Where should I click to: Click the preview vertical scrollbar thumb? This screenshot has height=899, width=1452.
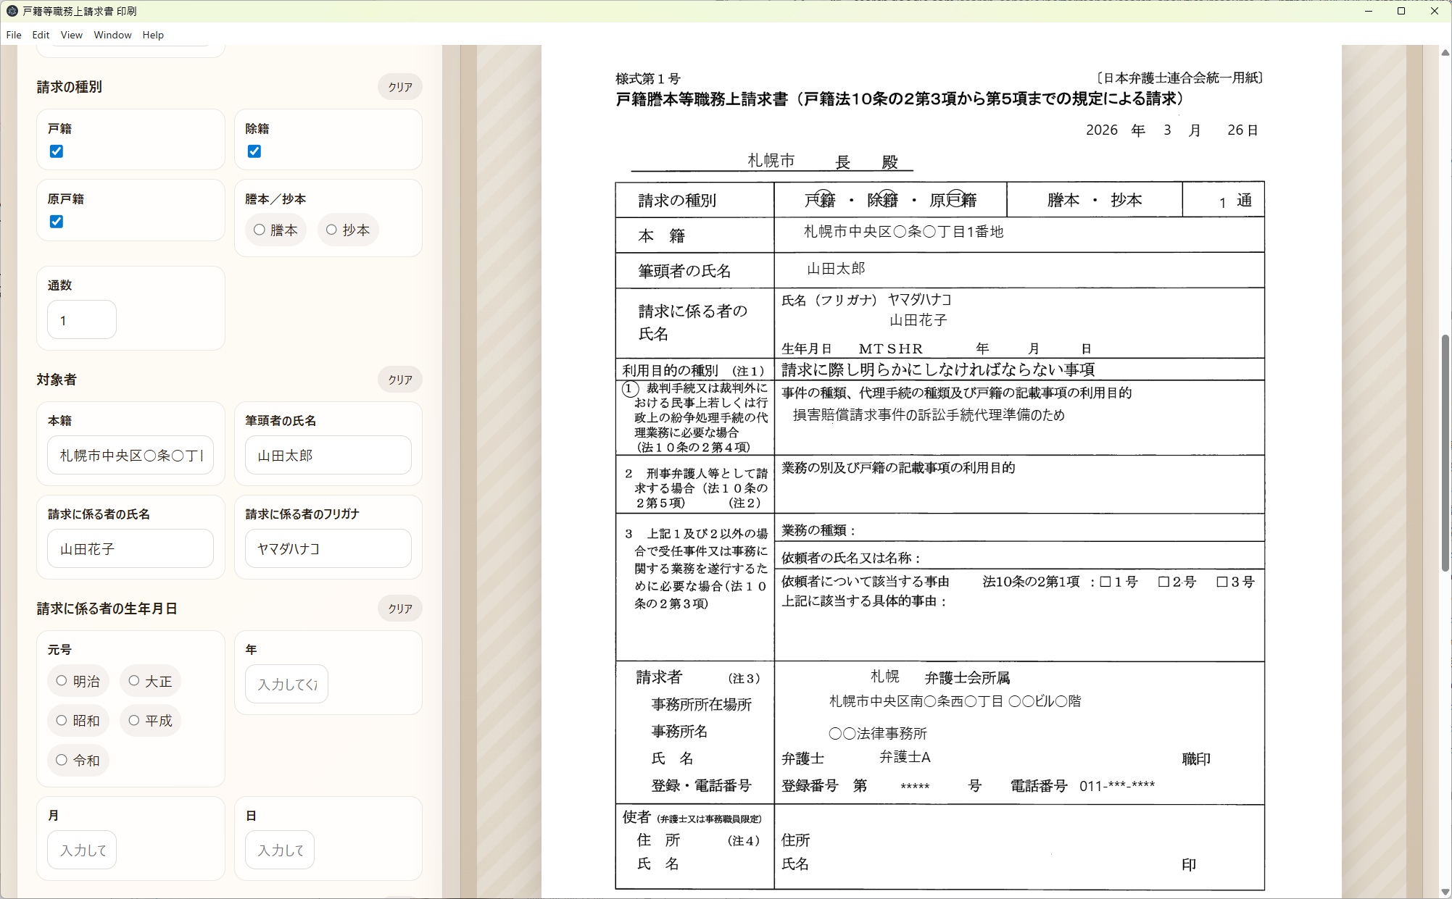[x=1445, y=453]
